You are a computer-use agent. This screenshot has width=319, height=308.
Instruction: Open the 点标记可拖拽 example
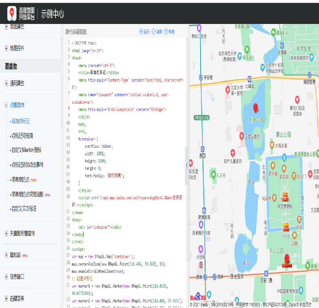pyautogui.click(x=22, y=136)
